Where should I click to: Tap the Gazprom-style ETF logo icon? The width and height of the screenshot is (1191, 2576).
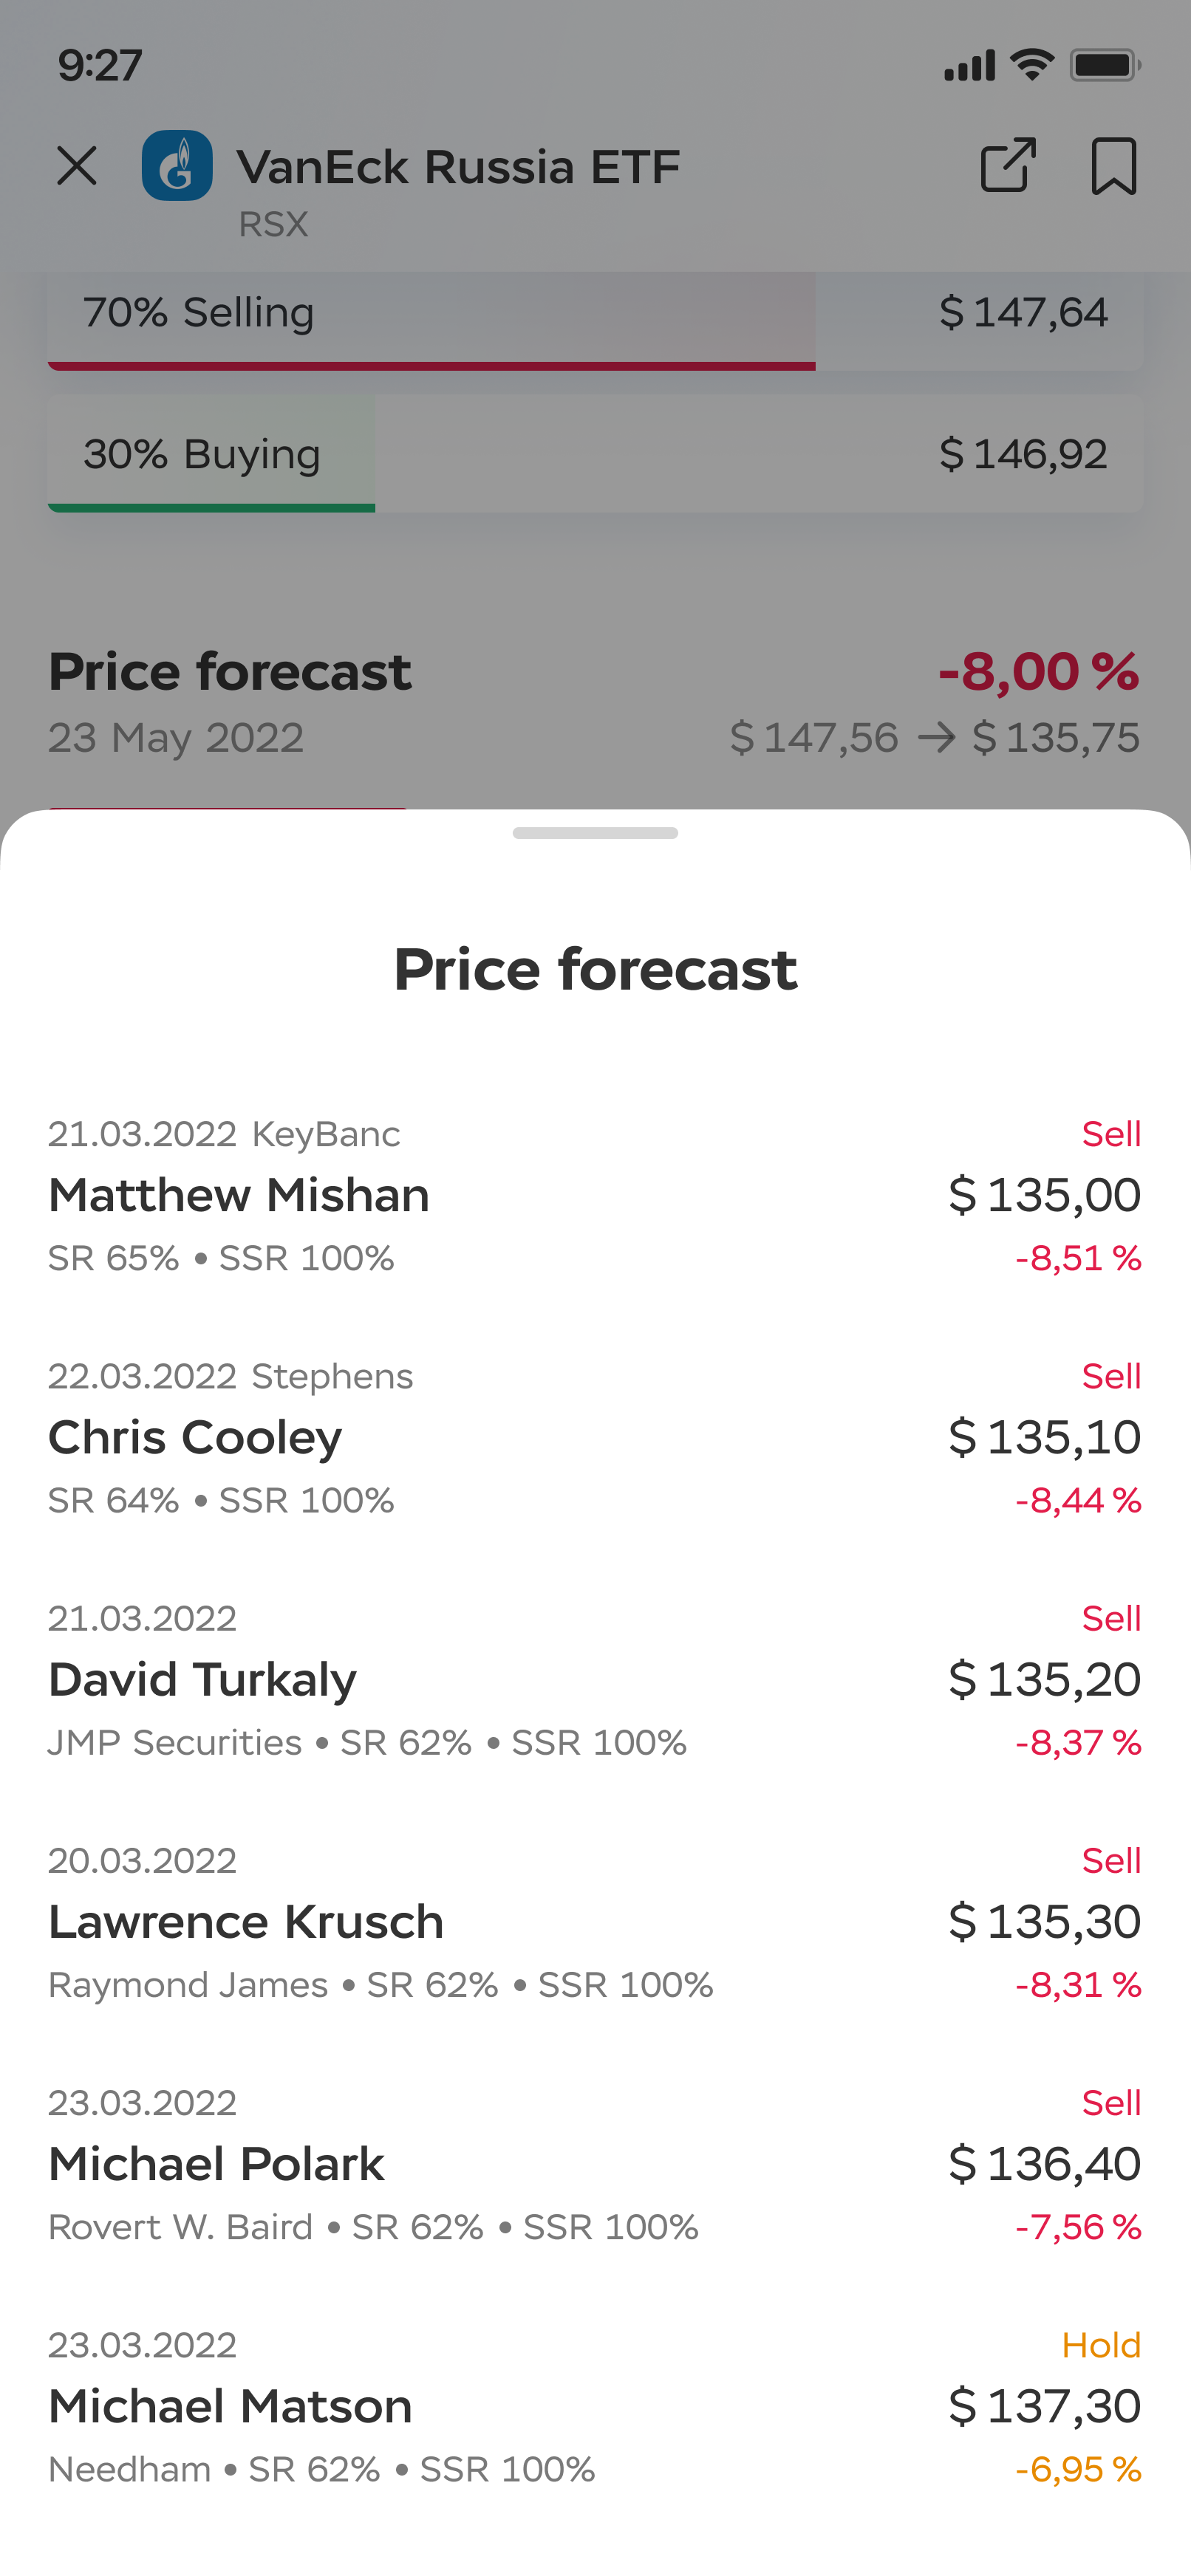177,165
